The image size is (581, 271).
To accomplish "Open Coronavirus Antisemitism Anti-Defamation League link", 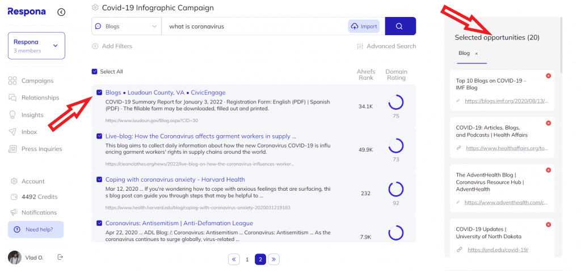I will click(x=179, y=223).
